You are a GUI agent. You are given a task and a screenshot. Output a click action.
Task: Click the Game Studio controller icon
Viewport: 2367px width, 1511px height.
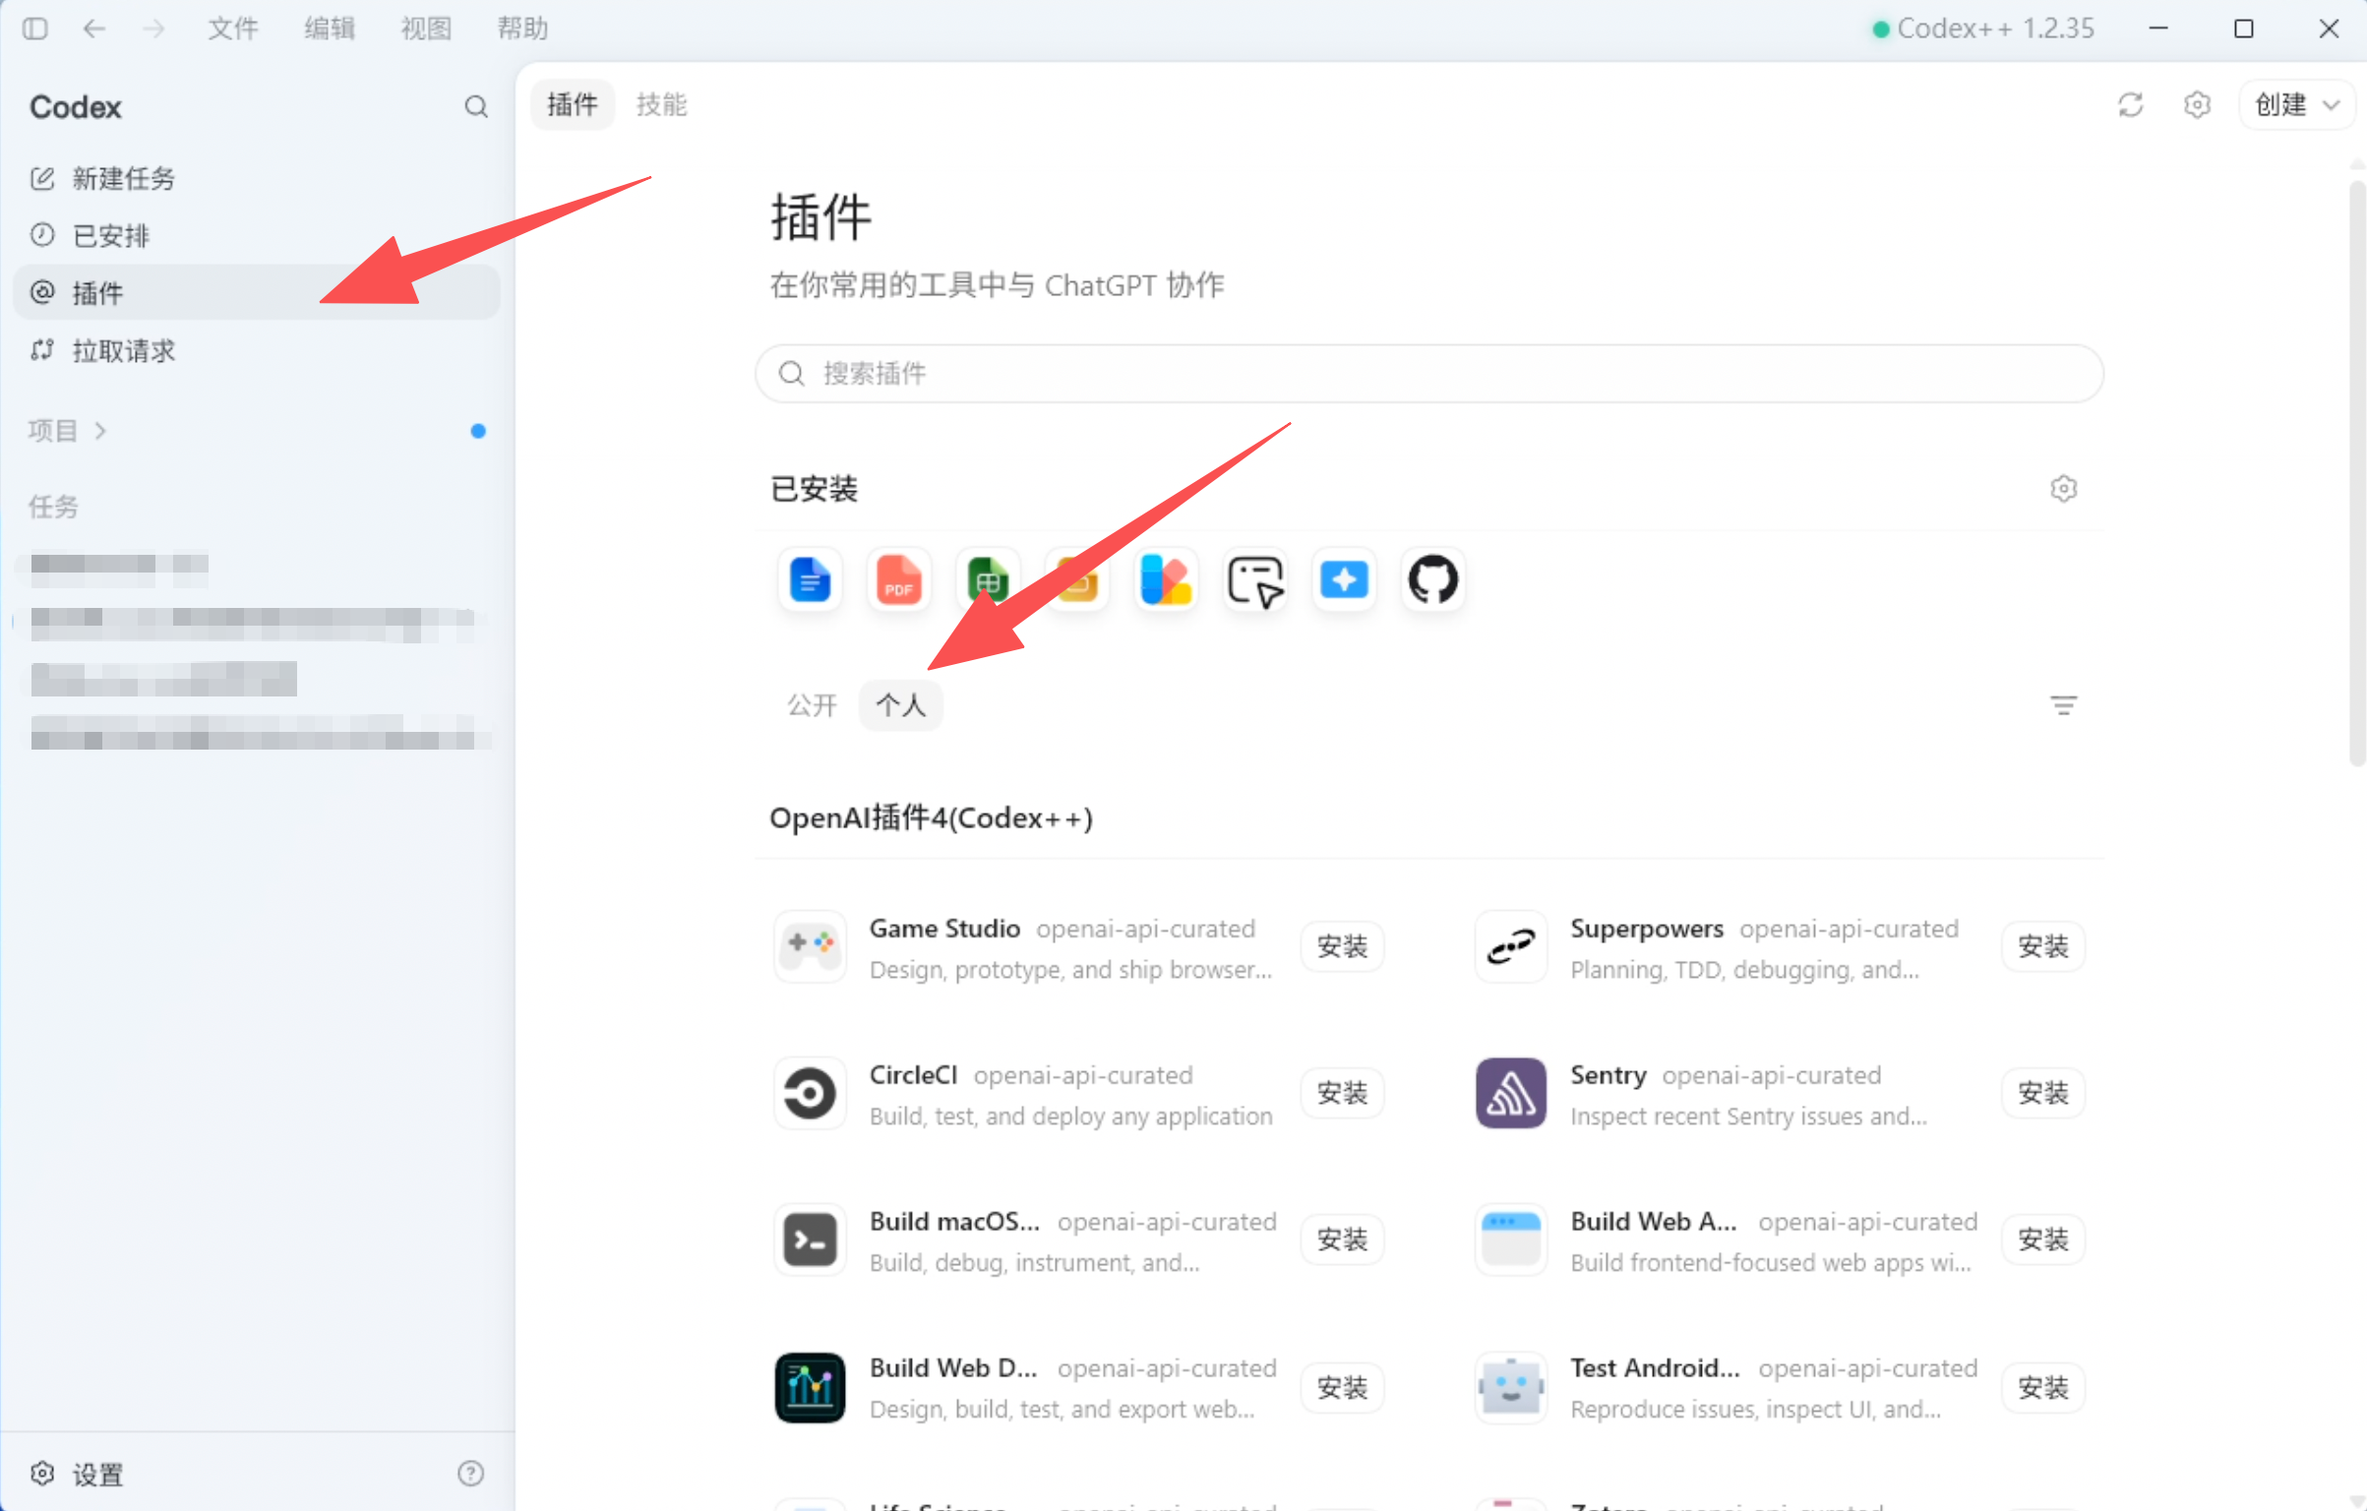[810, 946]
